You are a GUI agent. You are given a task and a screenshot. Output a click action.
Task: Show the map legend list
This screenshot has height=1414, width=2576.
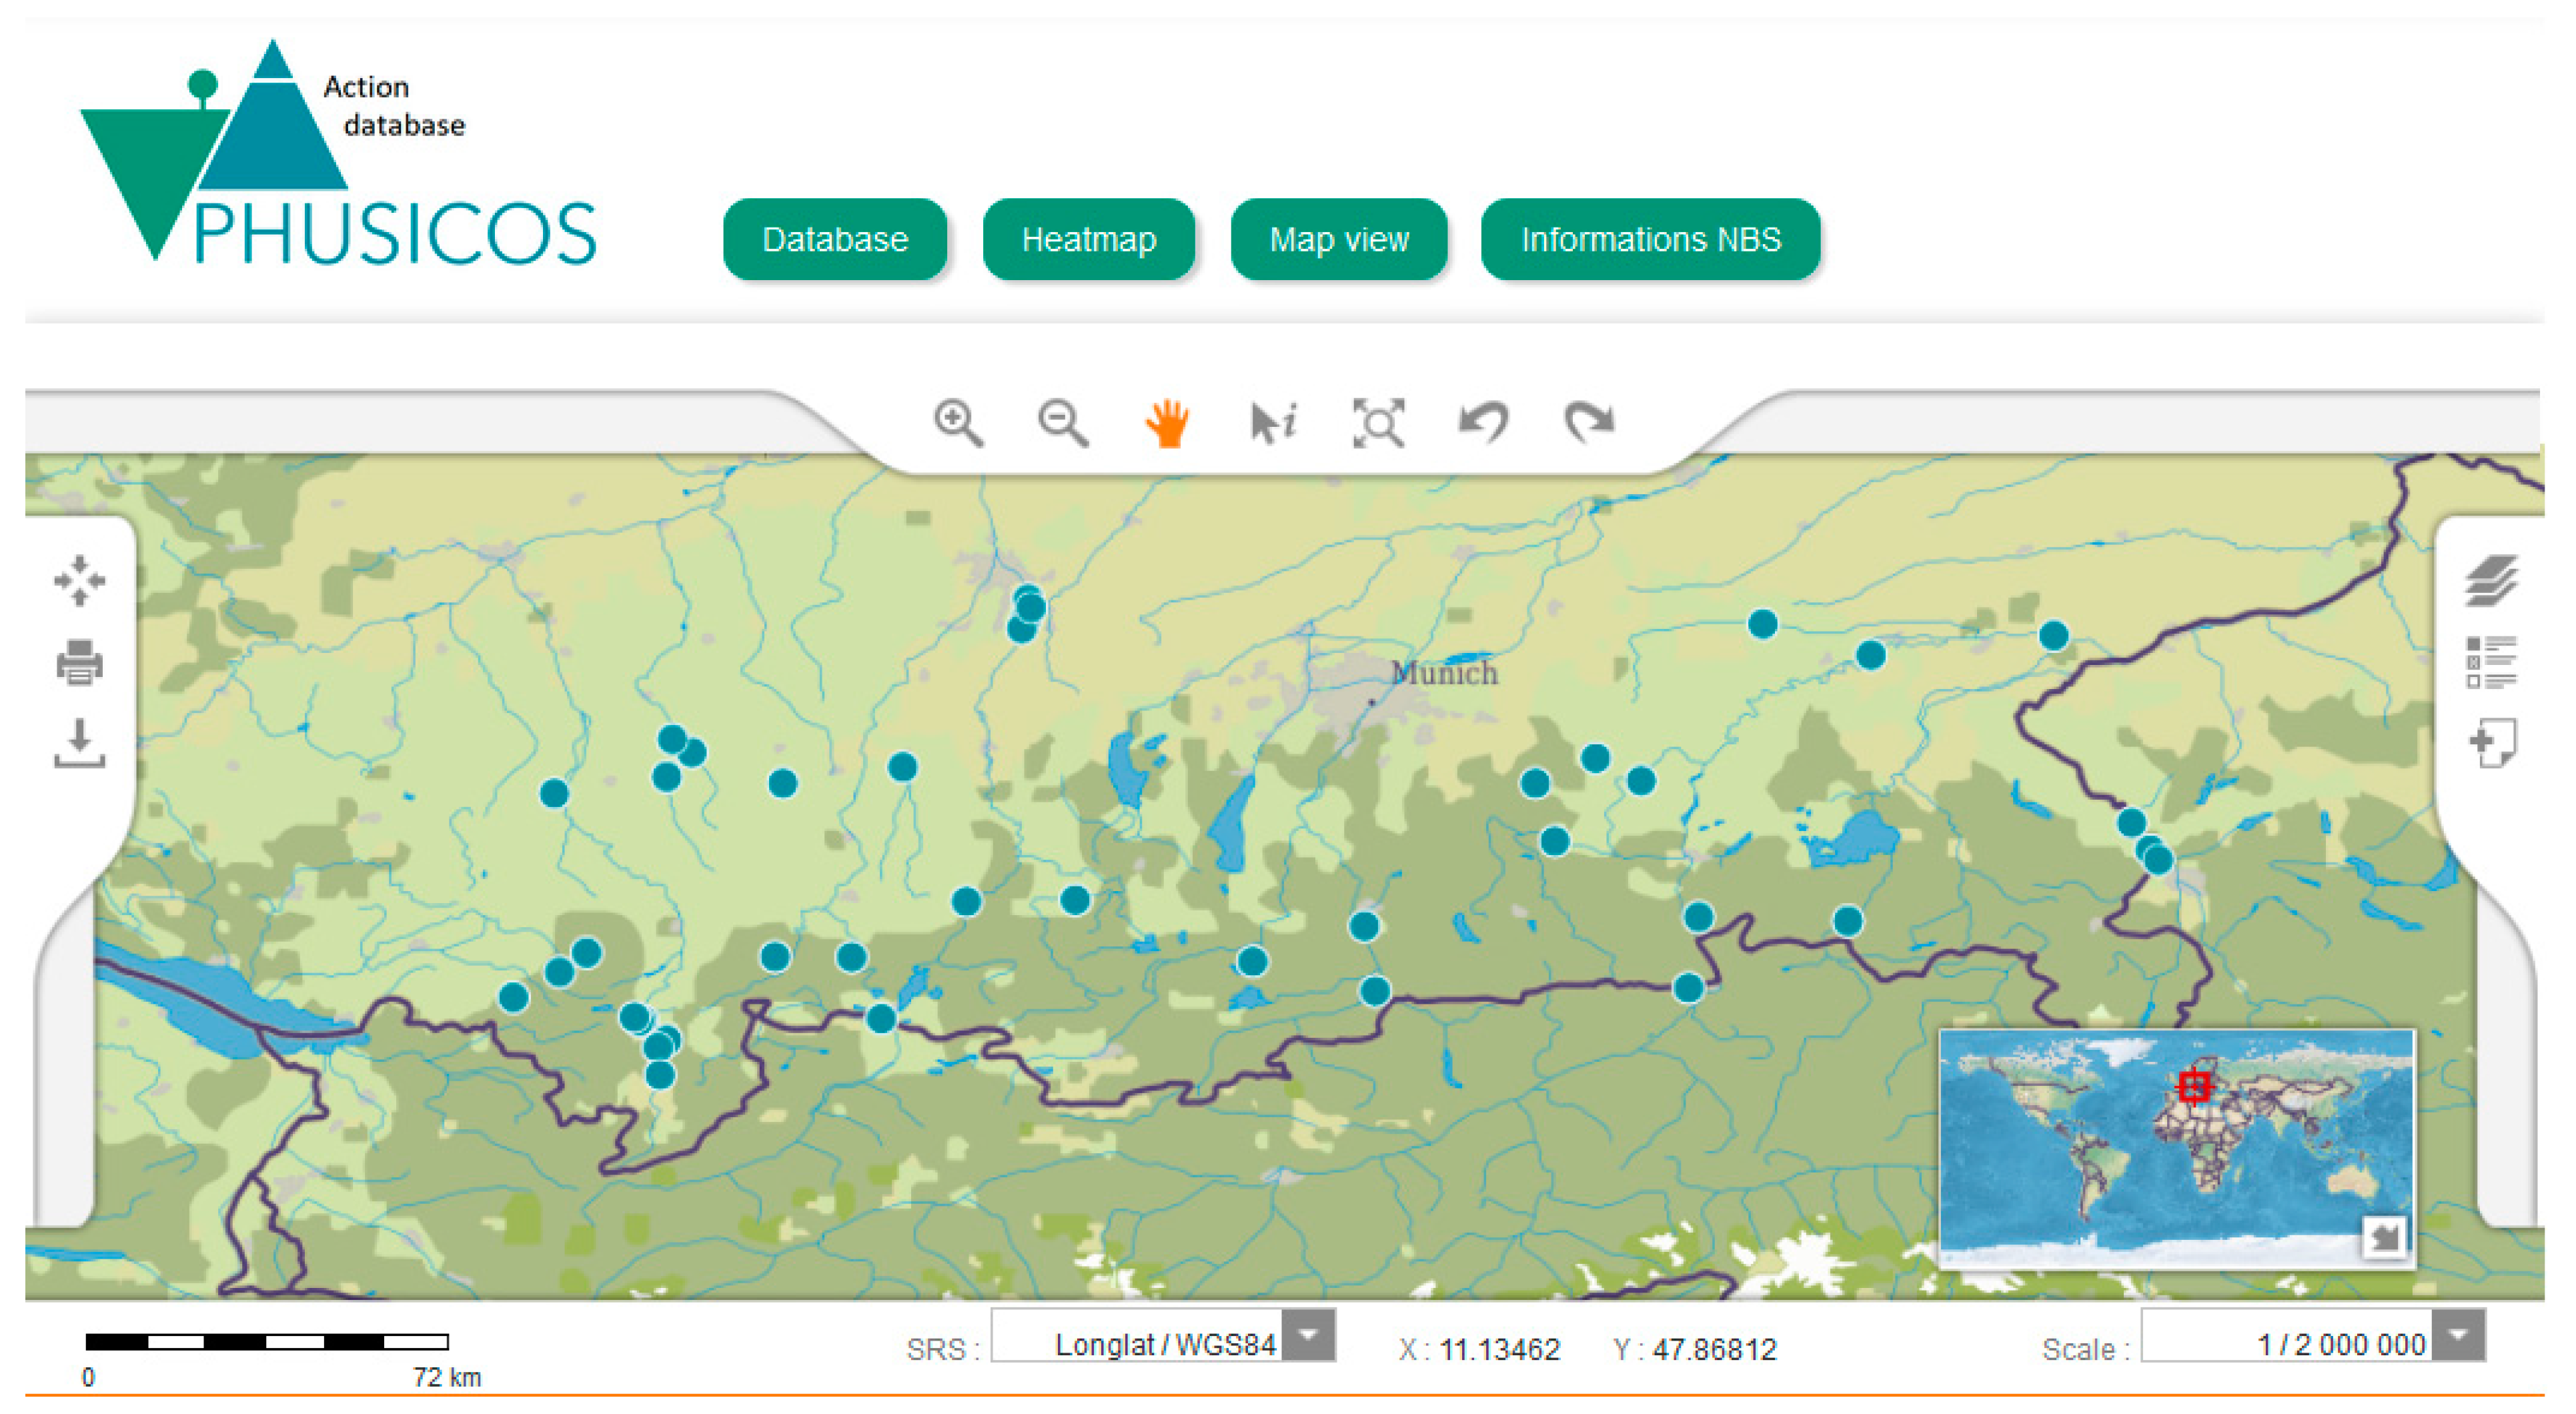click(x=2491, y=662)
